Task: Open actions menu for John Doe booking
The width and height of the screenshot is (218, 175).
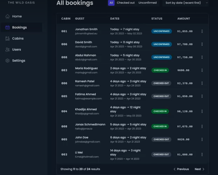Action: (202, 140)
